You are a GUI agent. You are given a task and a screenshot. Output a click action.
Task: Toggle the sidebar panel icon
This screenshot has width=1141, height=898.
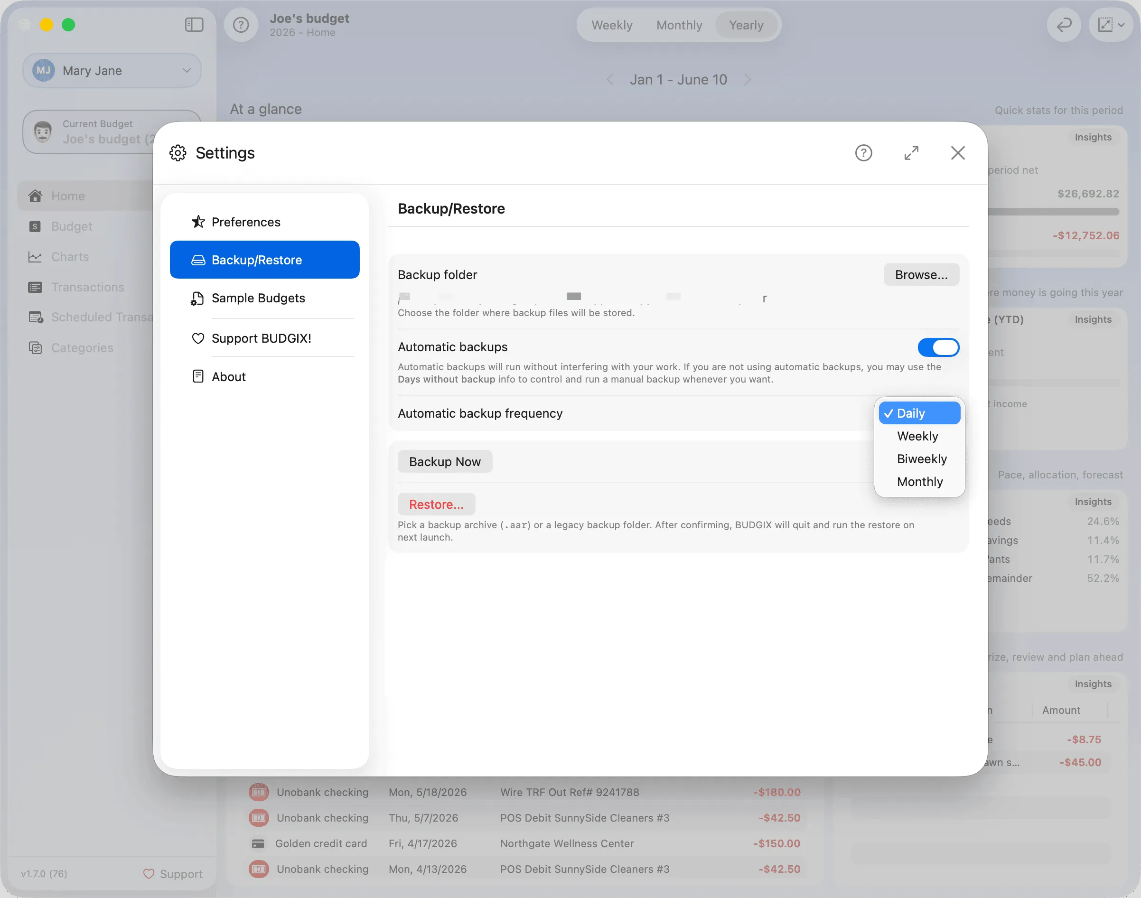click(194, 25)
